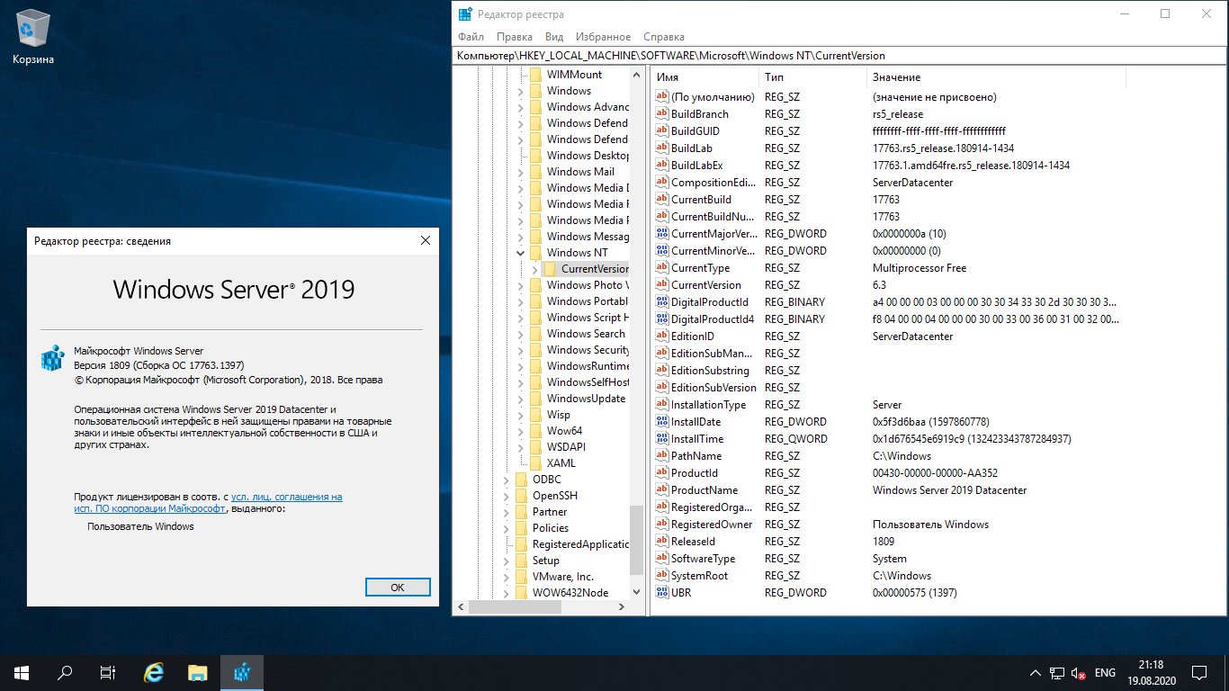Open File Explorer from the taskbar
The width and height of the screenshot is (1229, 691).
tap(198, 672)
